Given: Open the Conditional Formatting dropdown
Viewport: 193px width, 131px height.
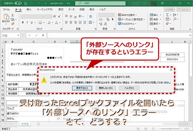Looking at the screenshot, I should click(127, 15).
